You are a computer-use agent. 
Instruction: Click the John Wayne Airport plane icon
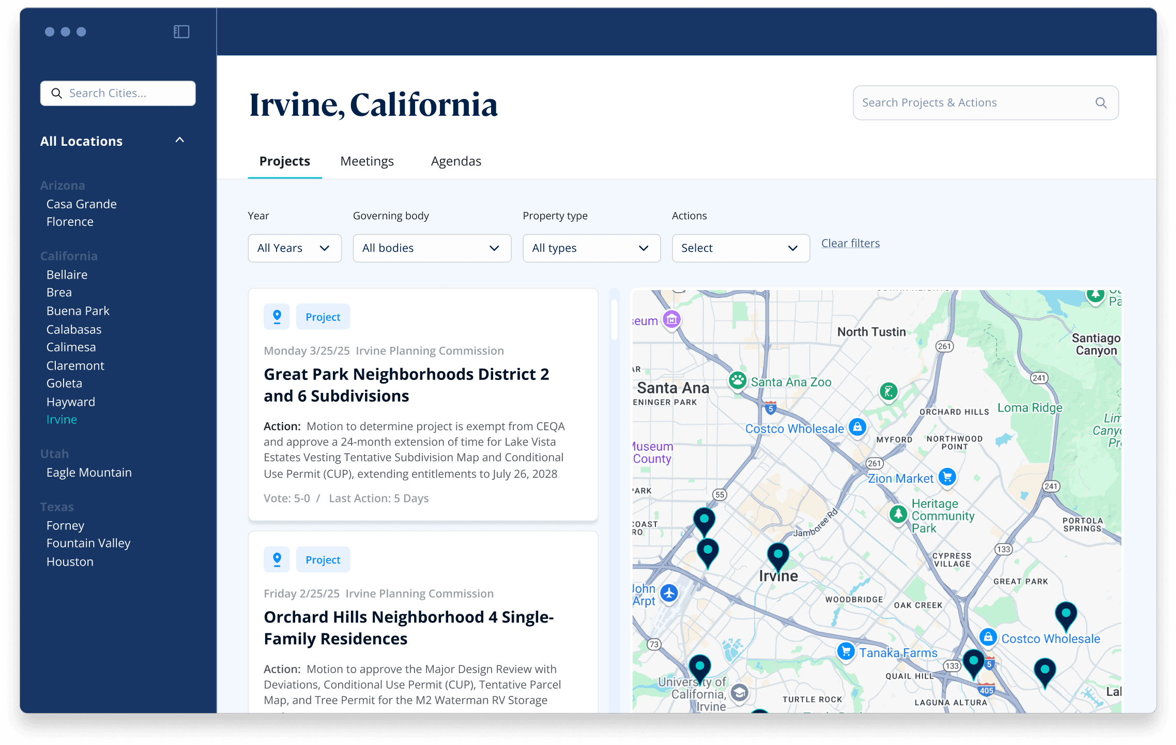[669, 593]
